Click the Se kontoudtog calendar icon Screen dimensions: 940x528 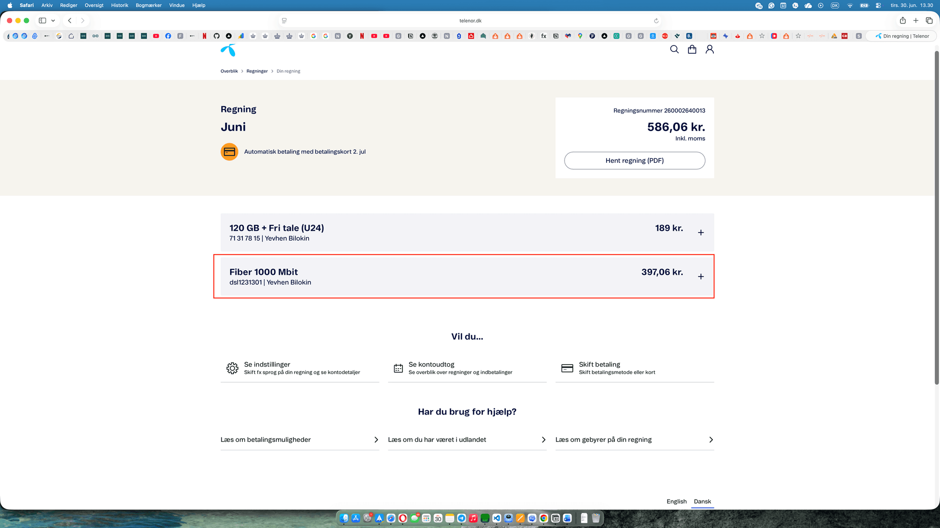click(399, 368)
